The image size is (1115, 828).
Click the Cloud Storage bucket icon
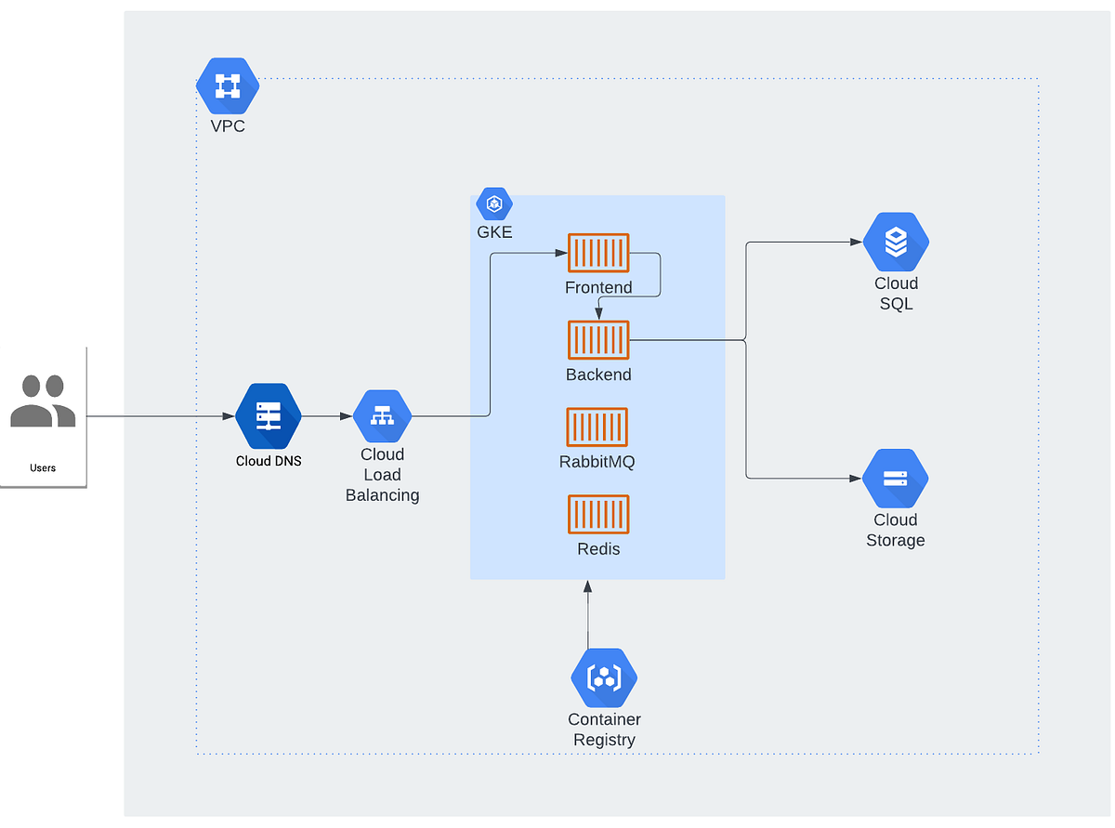pyautogui.click(x=895, y=478)
